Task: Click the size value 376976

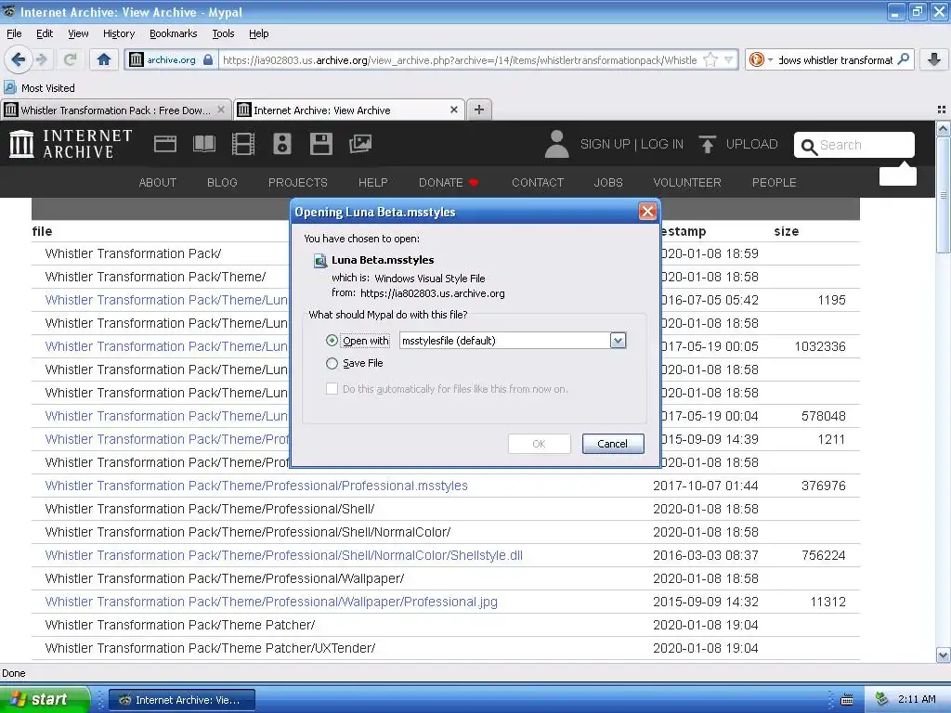Action: (x=823, y=486)
